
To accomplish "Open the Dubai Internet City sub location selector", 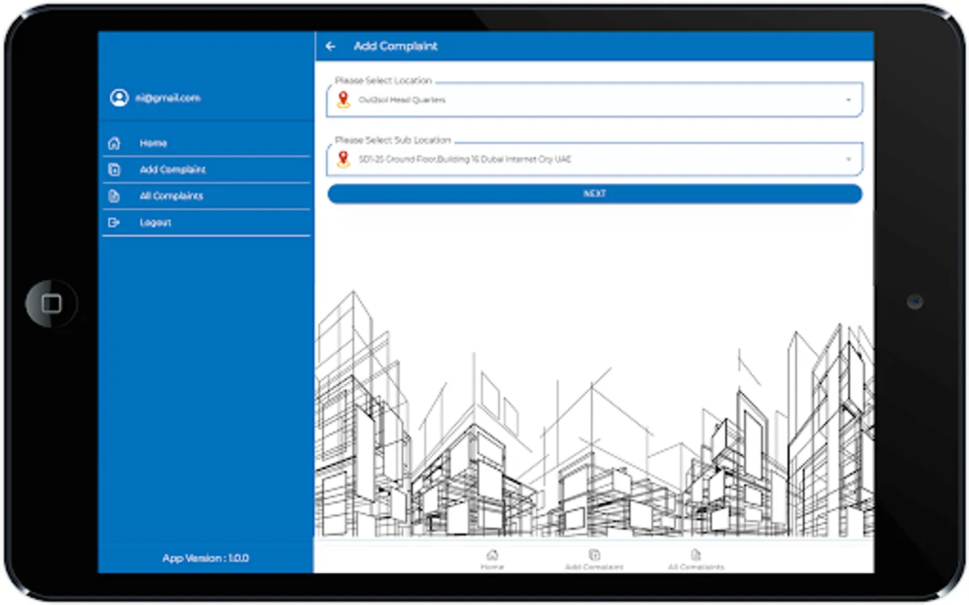I will click(594, 159).
